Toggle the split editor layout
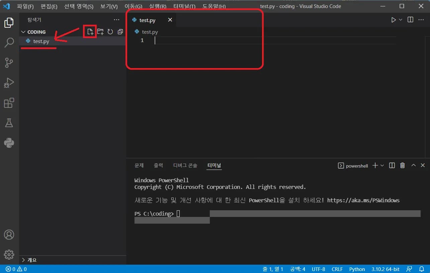 pyautogui.click(x=410, y=20)
